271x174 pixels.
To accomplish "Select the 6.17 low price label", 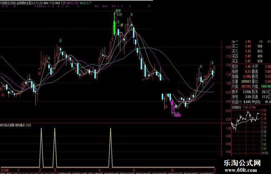I will tap(177, 113).
